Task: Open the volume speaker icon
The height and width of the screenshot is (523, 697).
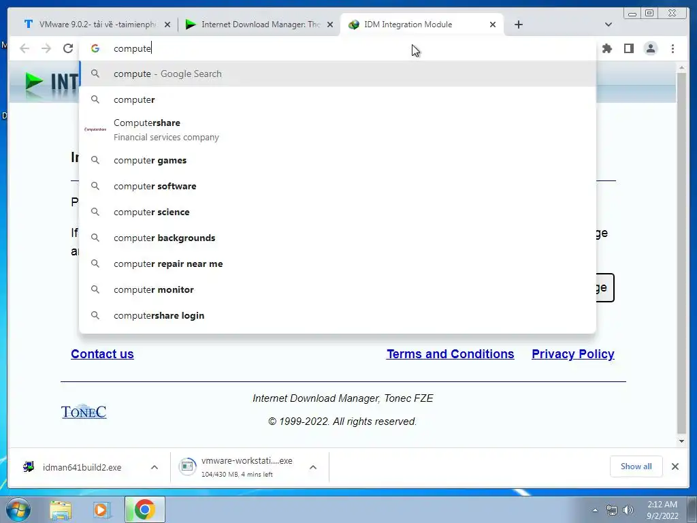Action: pos(628,510)
